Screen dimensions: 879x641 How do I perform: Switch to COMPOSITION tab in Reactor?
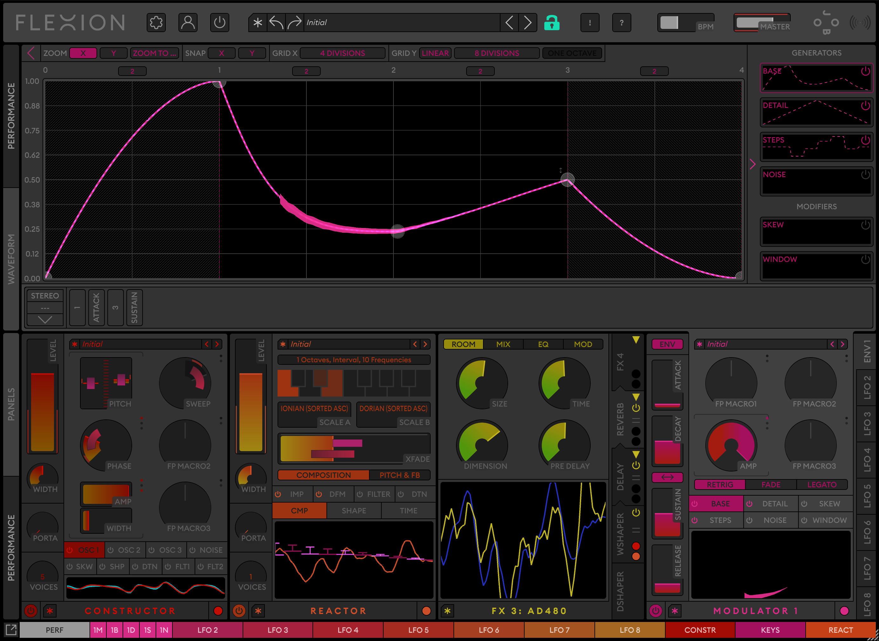pyautogui.click(x=323, y=475)
